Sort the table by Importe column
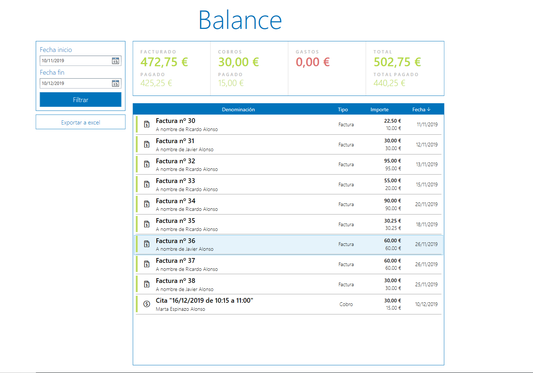Image resolution: width=533 pixels, height=373 pixels. pyautogui.click(x=379, y=109)
